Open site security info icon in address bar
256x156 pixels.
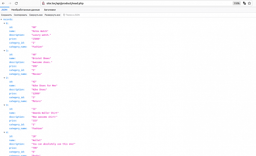(x=43, y=3)
